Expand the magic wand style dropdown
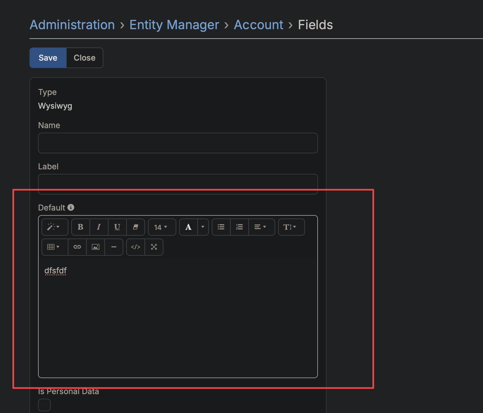The height and width of the screenshot is (413, 483). point(55,227)
